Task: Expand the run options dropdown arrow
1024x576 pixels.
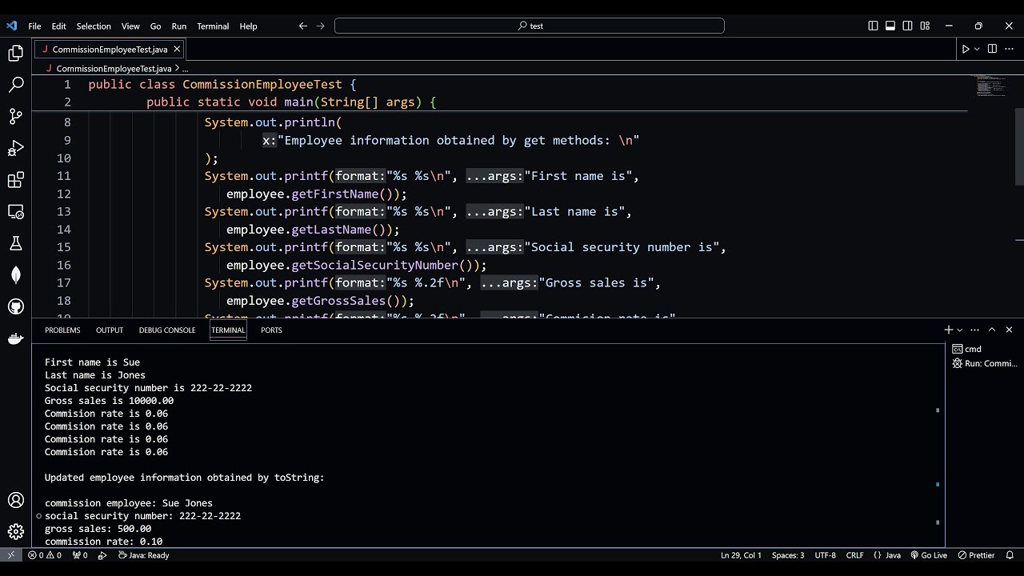Action: click(977, 49)
